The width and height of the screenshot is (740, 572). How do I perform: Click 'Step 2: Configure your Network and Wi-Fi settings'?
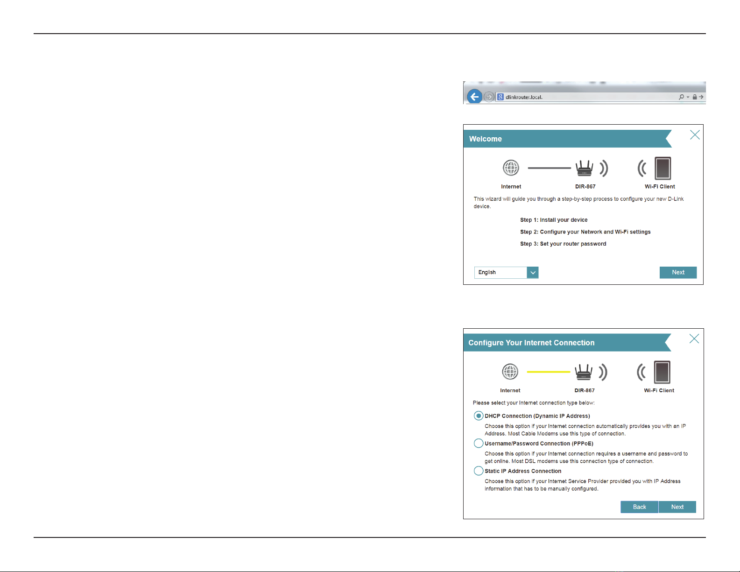point(585,232)
